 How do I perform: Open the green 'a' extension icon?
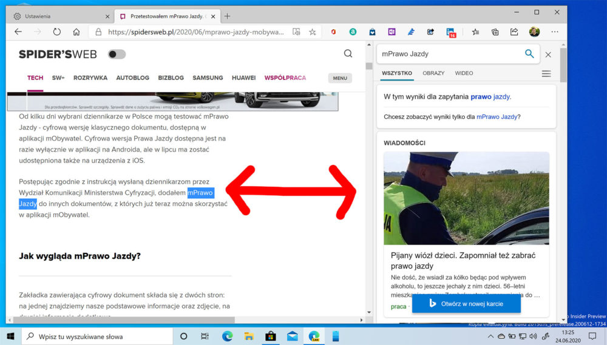point(353,32)
